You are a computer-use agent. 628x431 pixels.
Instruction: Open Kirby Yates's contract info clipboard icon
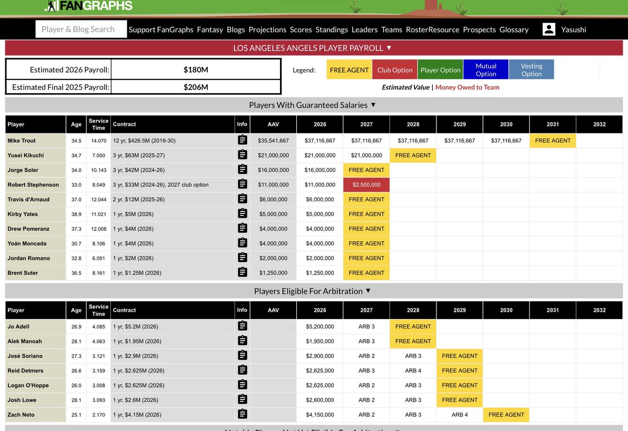pos(242,213)
